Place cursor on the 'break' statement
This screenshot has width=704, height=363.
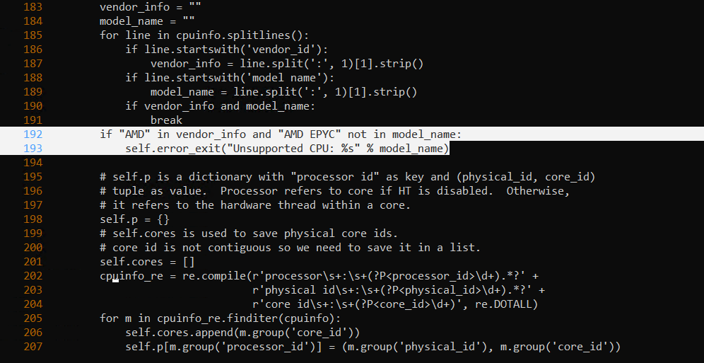tap(166, 120)
